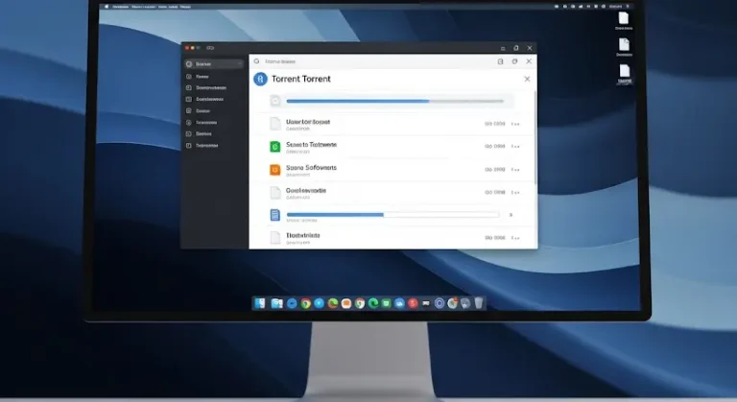The height and width of the screenshot is (402, 737).
Task: Select the 'Ssono Sofownerts' torrent name
Action: click(x=311, y=167)
